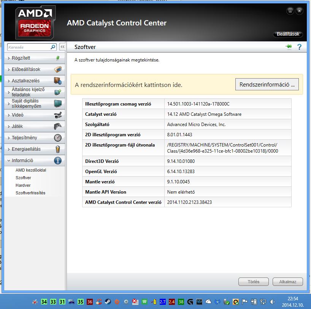
Task: Open help with the blue question mark
Action: pos(299,47)
